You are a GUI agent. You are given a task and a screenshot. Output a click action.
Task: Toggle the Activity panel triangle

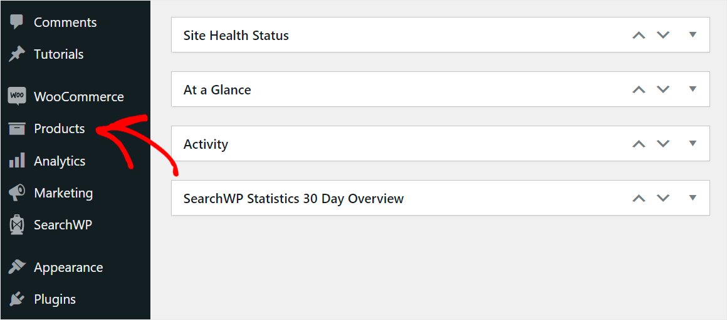(693, 144)
